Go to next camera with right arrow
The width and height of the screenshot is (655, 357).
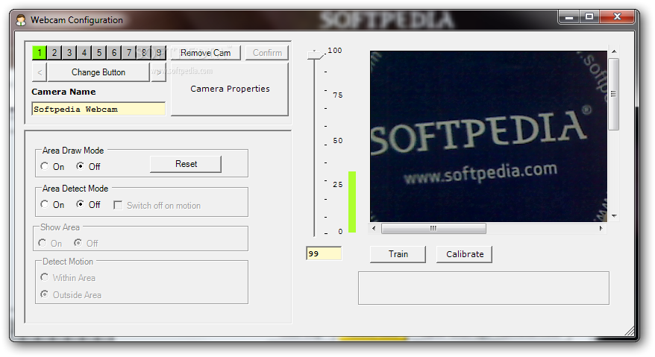[x=158, y=72]
